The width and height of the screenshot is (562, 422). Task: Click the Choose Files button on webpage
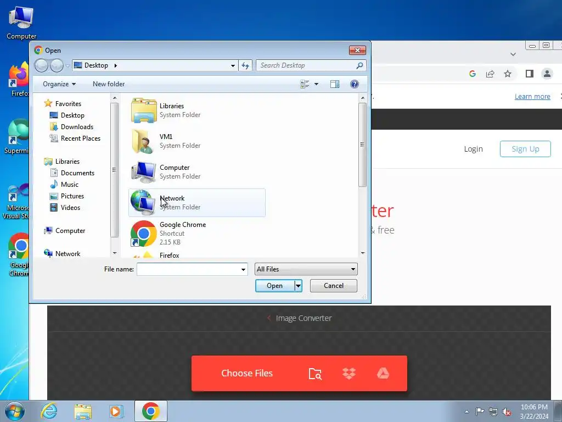pos(247,374)
